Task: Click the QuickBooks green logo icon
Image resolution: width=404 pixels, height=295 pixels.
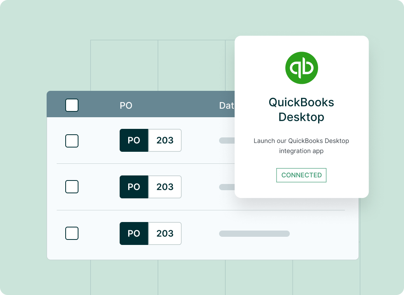Action: click(x=301, y=68)
